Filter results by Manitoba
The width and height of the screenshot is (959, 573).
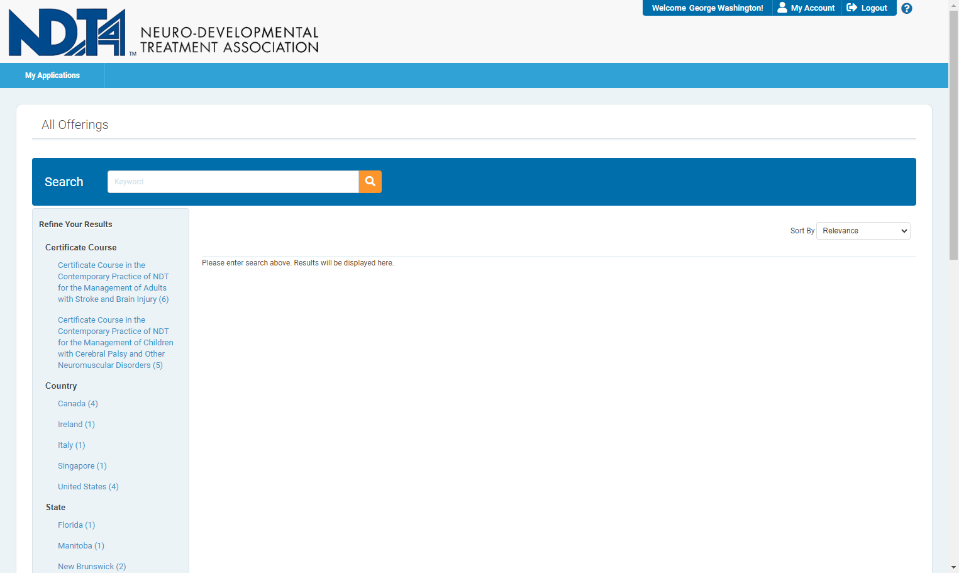[x=81, y=546]
